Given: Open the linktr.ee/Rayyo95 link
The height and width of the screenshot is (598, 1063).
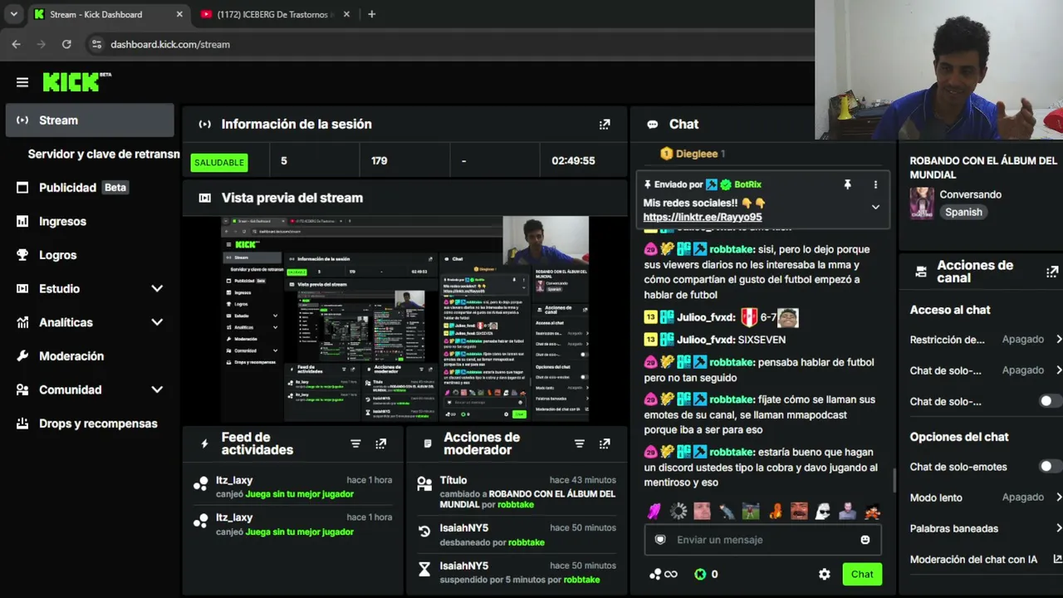Looking at the screenshot, I should coord(703,217).
